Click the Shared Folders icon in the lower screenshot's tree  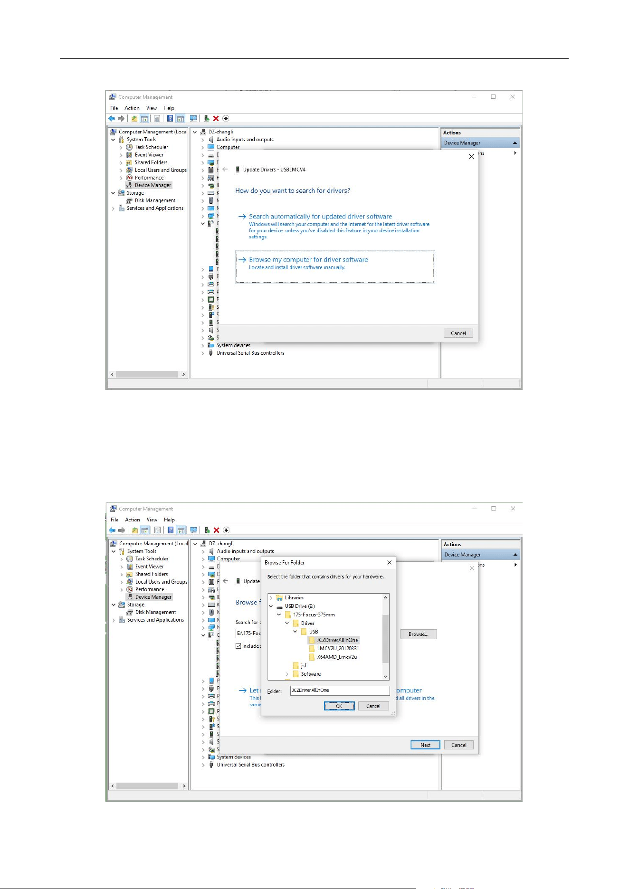(130, 574)
